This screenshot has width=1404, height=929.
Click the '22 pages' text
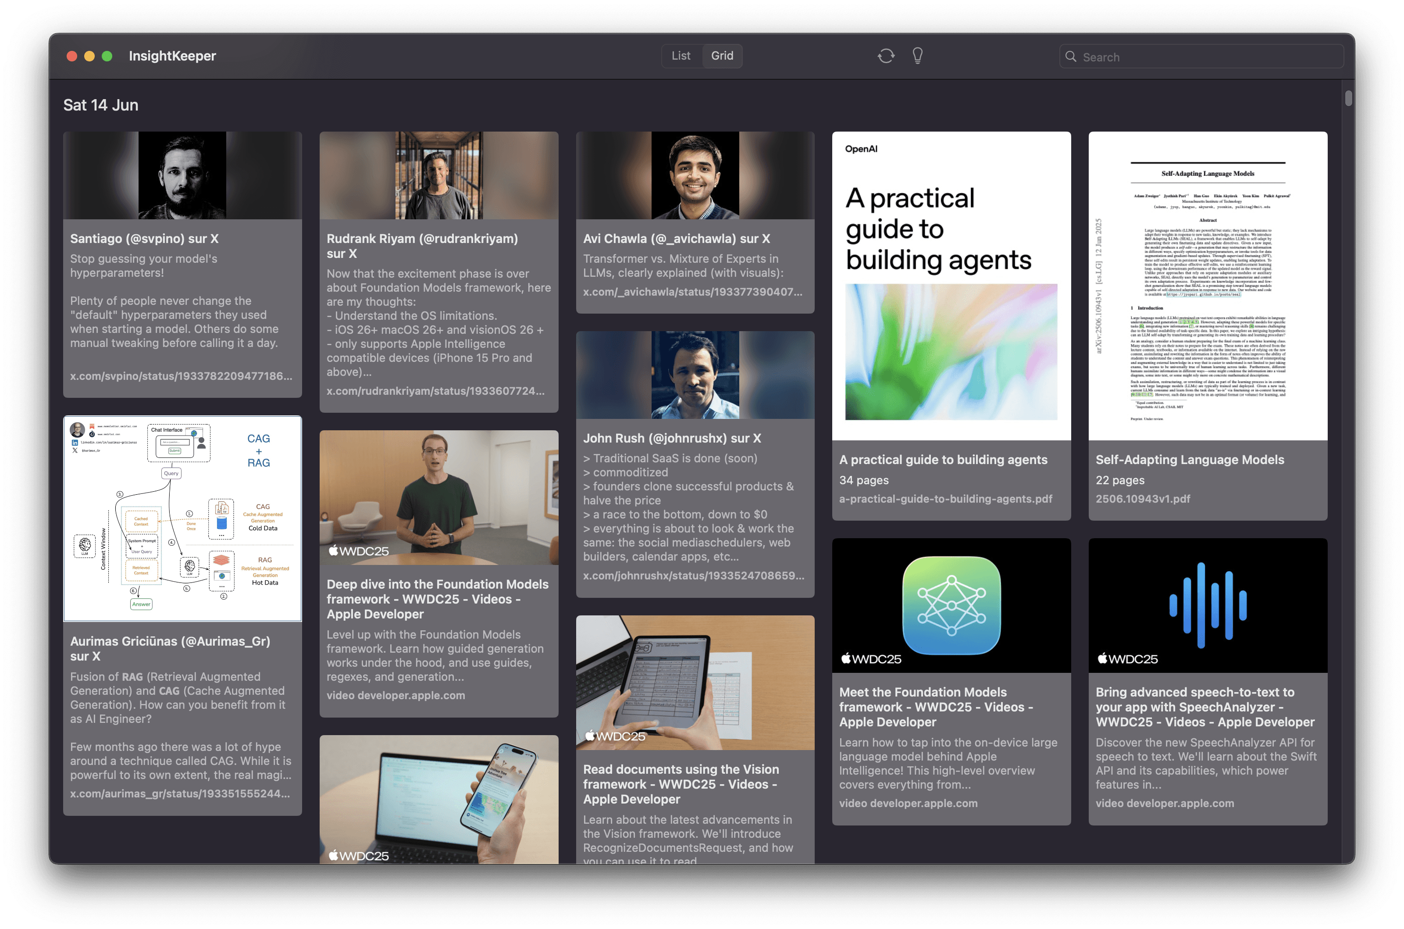1119,480
